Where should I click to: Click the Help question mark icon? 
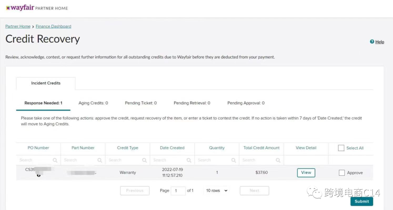(x=372, y=42)
